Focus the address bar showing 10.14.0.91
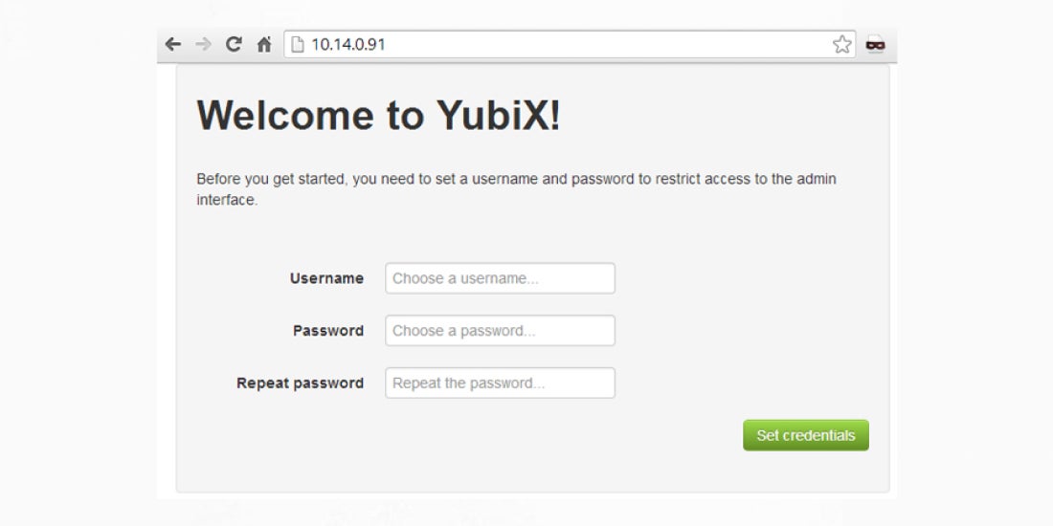 coord(570,44)
